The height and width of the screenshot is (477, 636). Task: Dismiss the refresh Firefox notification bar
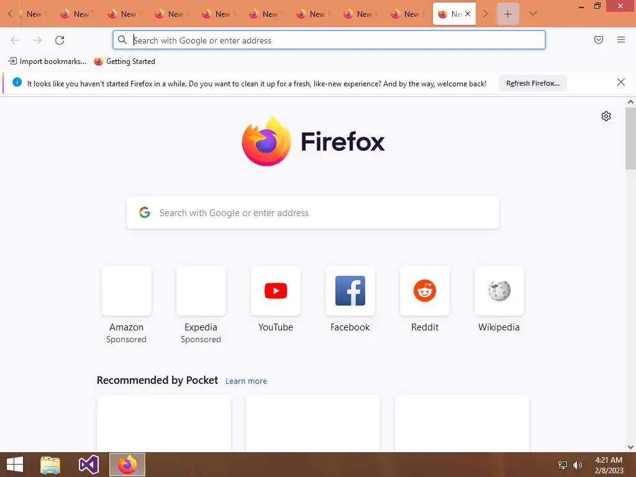coord(621,83)
